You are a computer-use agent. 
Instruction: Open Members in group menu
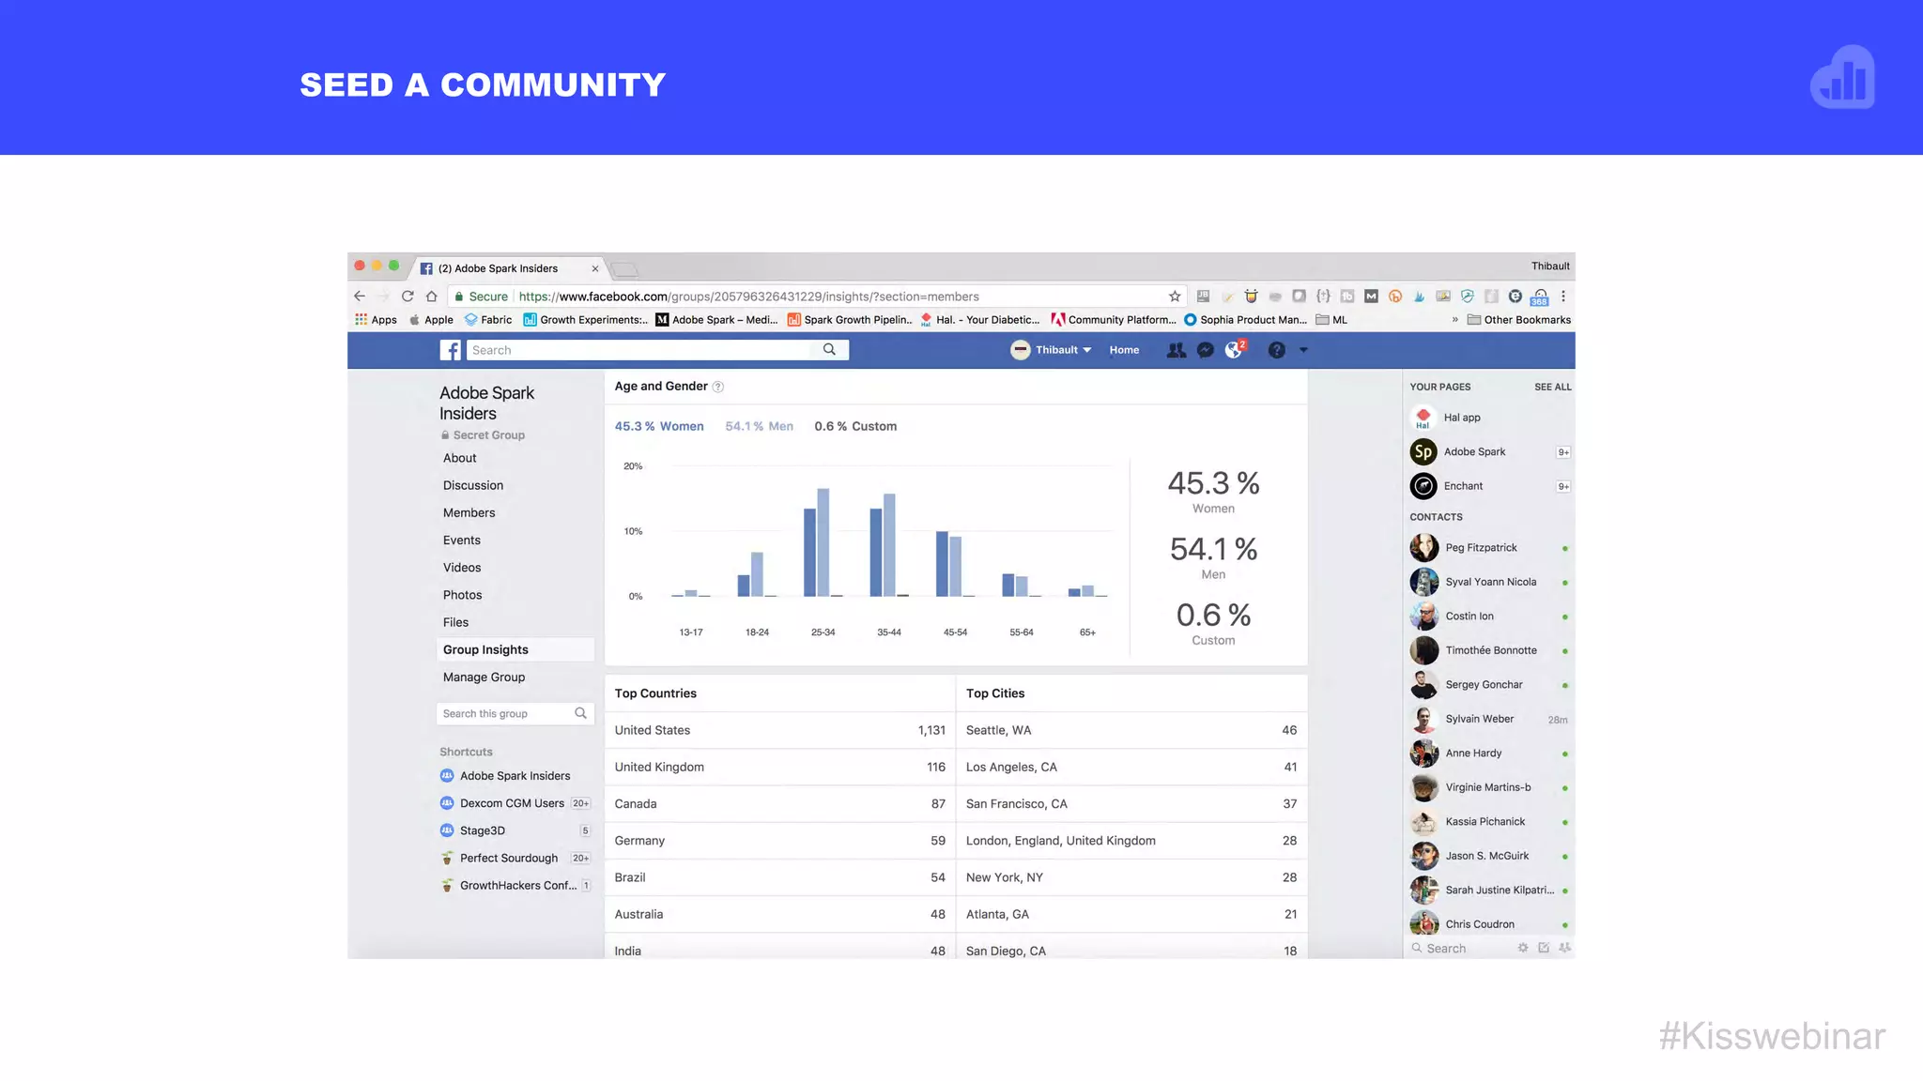pos(469,512)
